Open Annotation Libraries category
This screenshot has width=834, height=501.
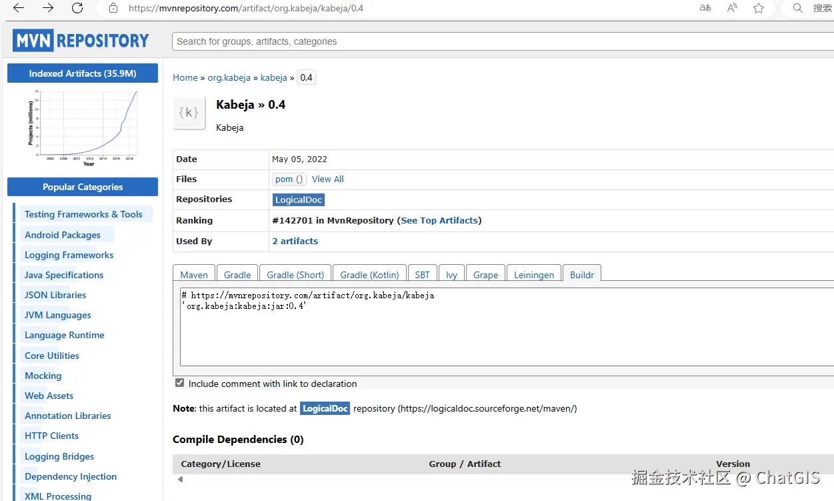tap(68, 416)
